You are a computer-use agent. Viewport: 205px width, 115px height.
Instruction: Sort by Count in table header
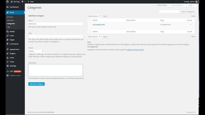[189, 20]
